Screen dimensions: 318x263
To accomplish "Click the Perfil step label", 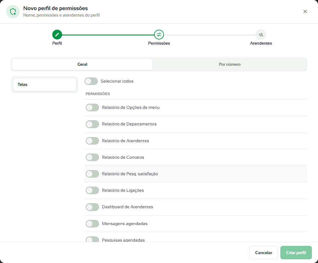I will click(x=57, y=43).
